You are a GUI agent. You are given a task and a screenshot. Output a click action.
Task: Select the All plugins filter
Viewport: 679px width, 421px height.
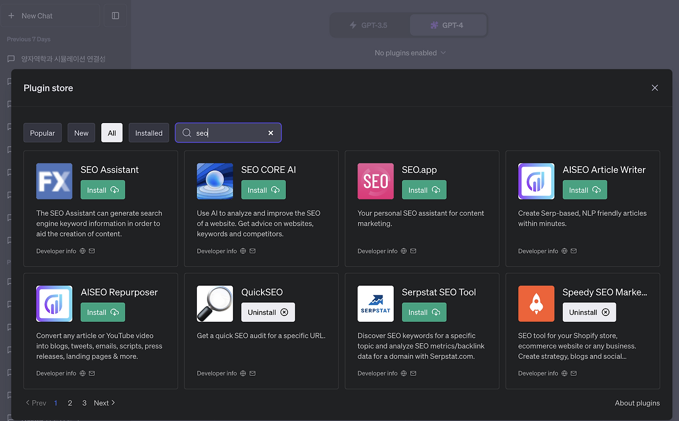point(112,133)
